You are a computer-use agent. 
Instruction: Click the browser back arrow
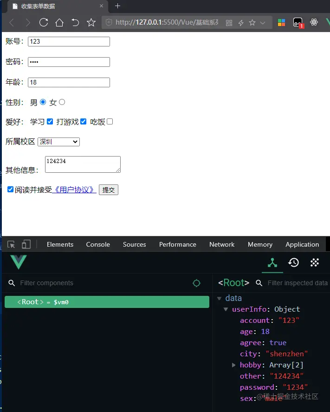point(12,23)
